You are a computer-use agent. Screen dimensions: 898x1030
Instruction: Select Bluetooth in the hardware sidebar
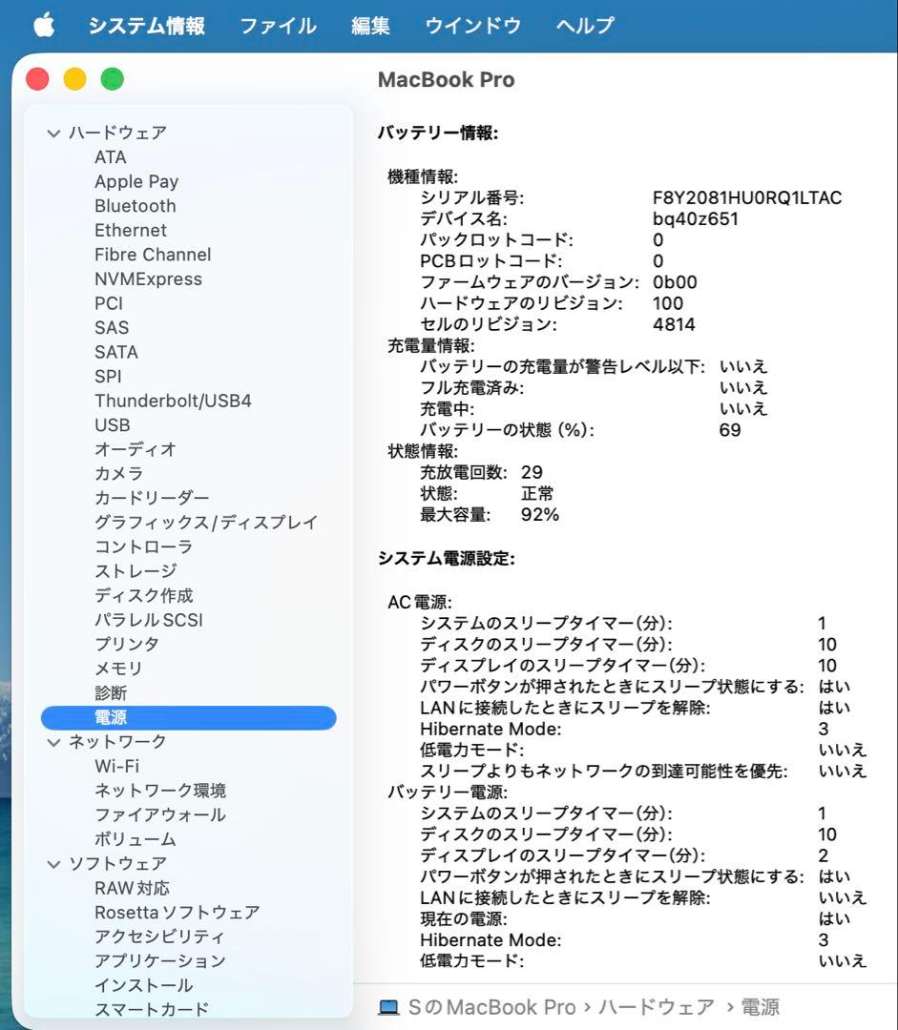[136, 205]
